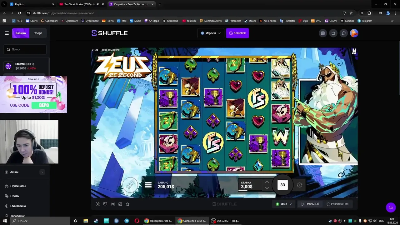Screen dimensions: 400x225
Task: Open live stats chart icon
Action: pyautogui.click(x=120, y=204)
